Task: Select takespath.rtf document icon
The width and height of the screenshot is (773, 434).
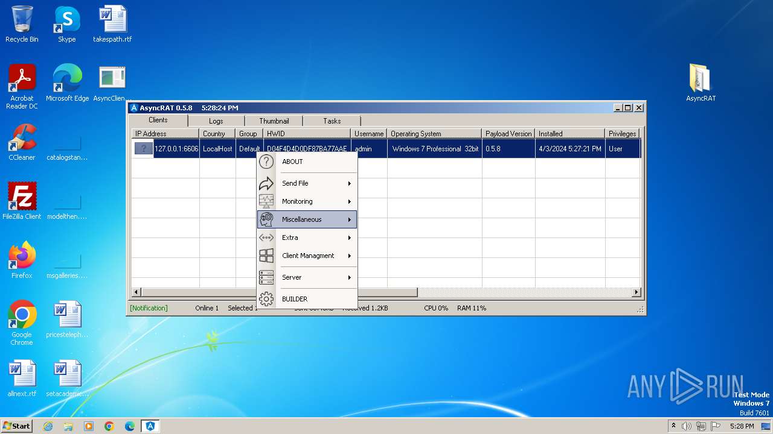Action: (112, 25)
